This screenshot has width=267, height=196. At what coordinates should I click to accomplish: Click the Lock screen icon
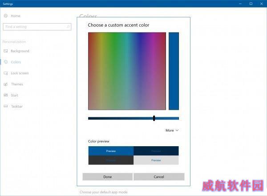pyautogui.click(x=6, y=73)
